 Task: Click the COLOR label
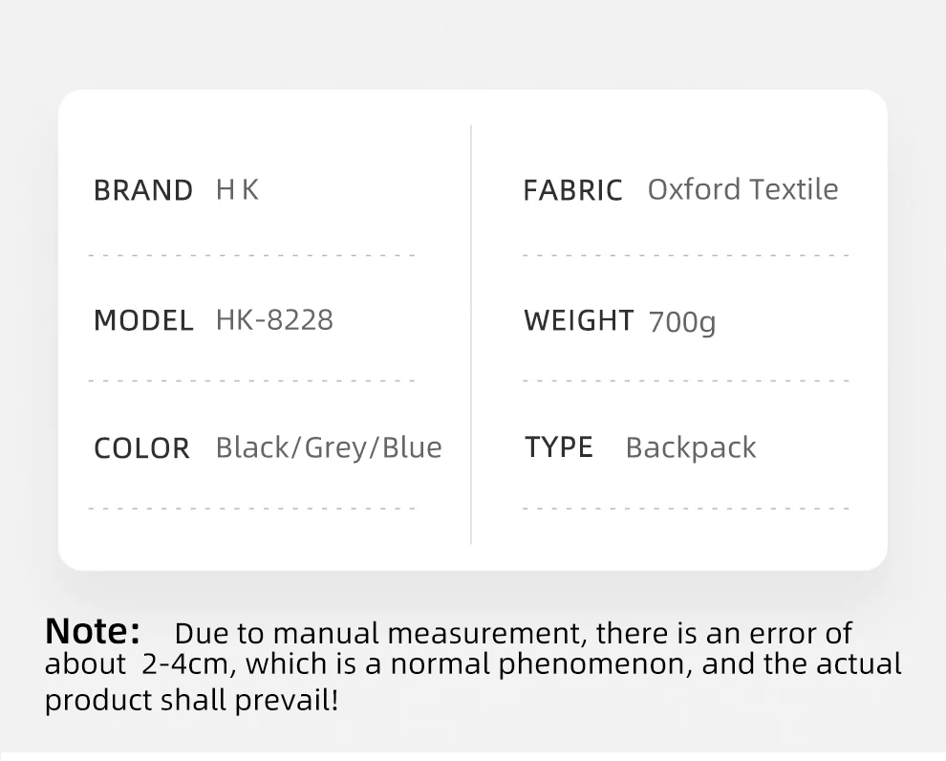141,448
